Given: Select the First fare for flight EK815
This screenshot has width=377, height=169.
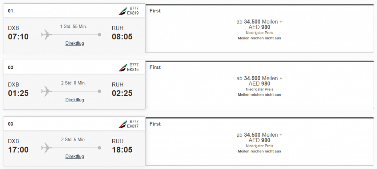Looking at the screenshot, I should click(x=260, y=85).
